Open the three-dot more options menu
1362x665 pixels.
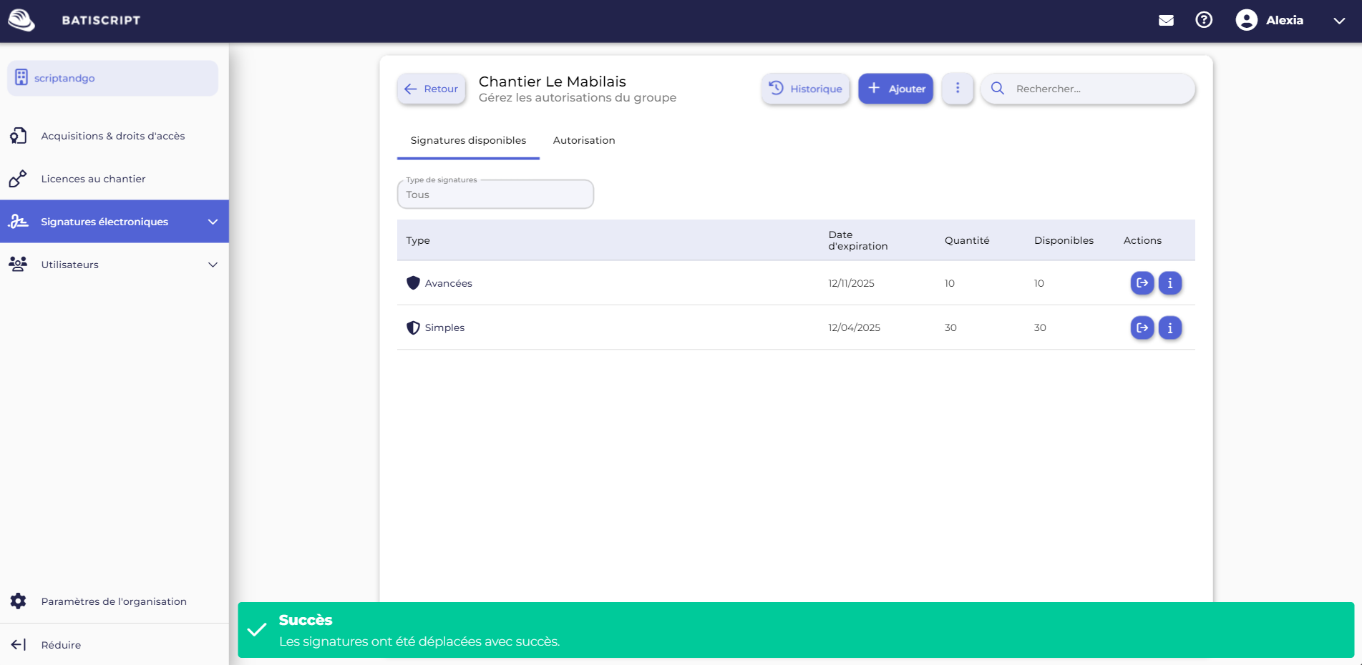958,89
